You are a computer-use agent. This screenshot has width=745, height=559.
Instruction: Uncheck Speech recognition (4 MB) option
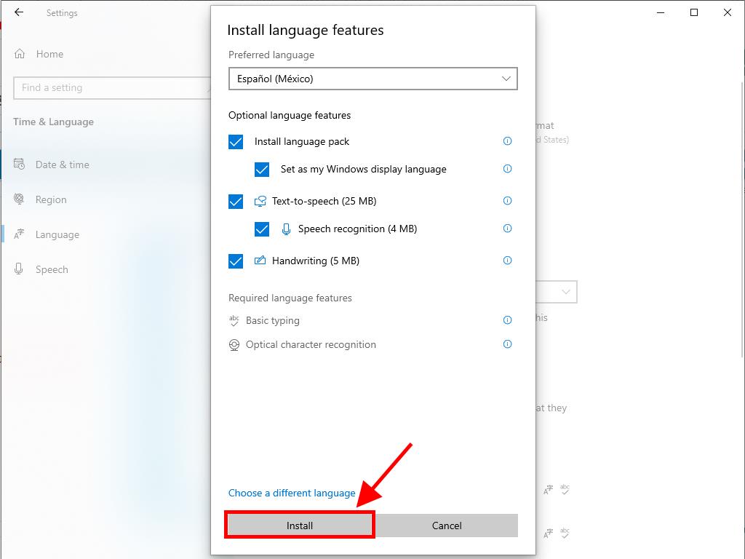click(x=262, y=229)
